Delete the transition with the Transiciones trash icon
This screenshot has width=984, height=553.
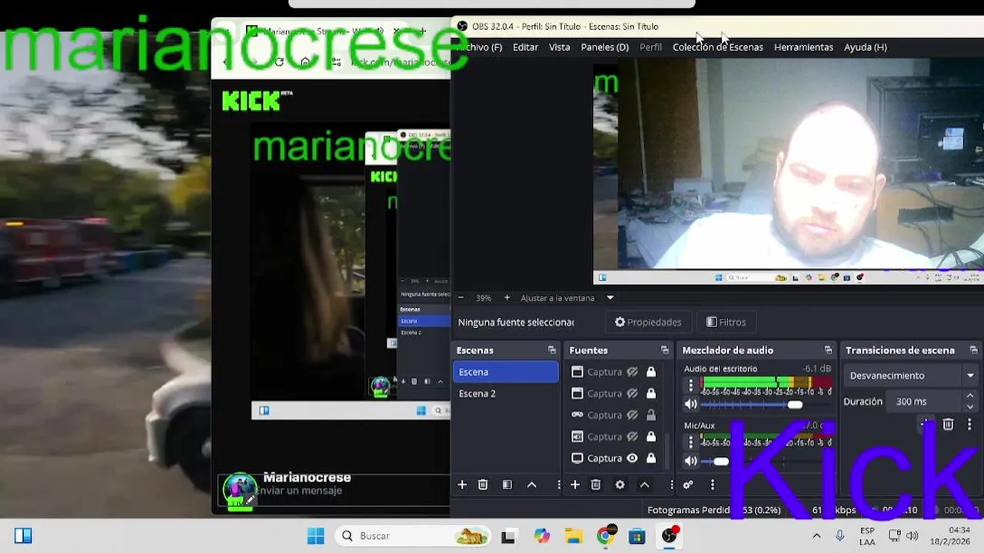tap(948, 424)
